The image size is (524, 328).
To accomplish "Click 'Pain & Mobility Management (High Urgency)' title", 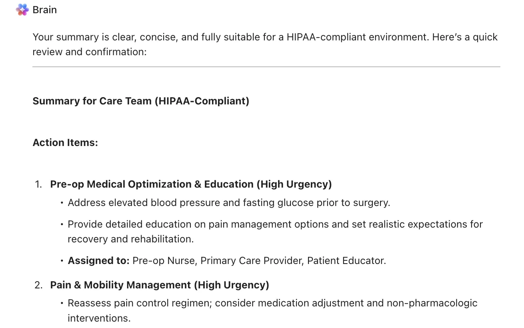I will [160, 285].
